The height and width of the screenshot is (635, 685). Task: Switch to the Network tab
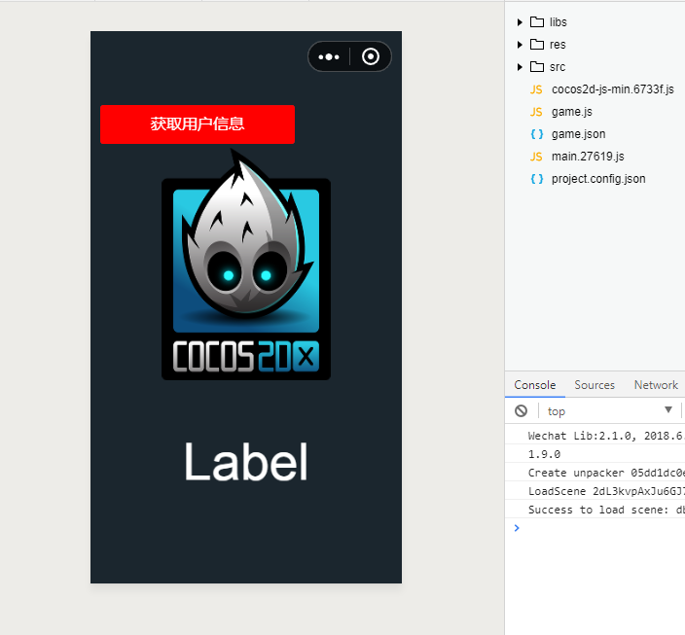[x=656, y=385]
